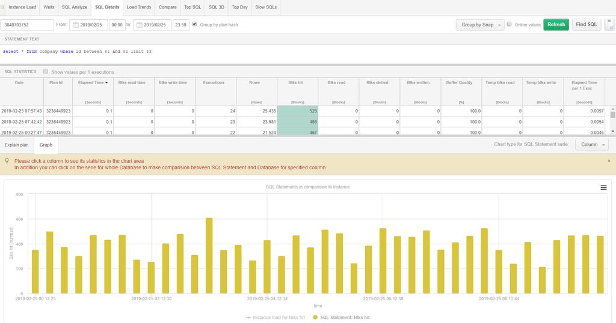The image size is (616, 323).
Task: Click the first chart column at 00:12:25
Action: tap(35, 271)
